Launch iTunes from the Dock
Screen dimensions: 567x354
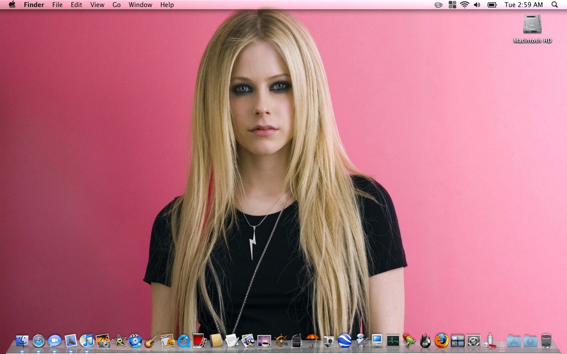pyautogui.click(x=87, y=341)
